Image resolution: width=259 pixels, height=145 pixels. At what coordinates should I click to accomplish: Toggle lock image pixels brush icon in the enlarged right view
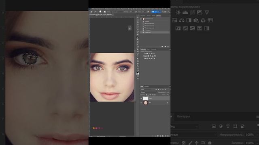pyautogui.click(x=190, y=143)
